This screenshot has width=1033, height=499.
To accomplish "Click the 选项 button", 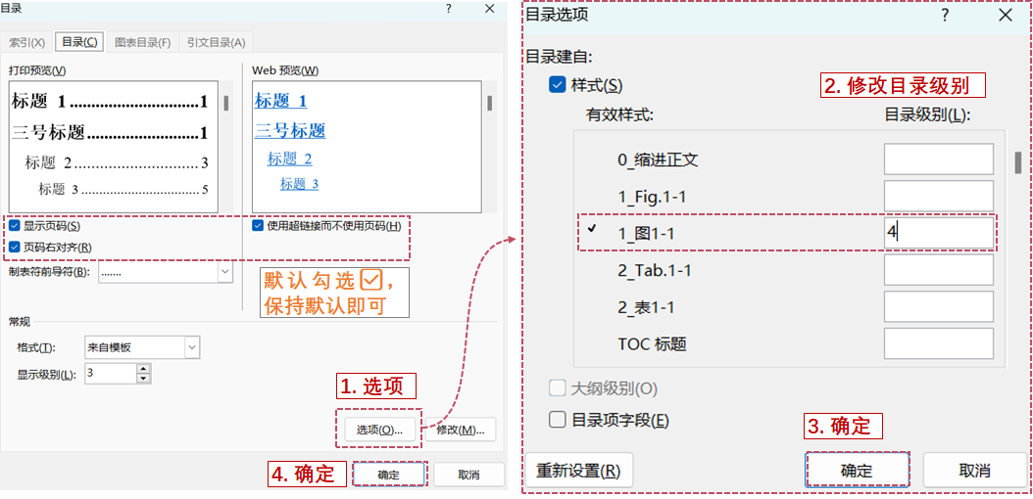I will 379,430.
